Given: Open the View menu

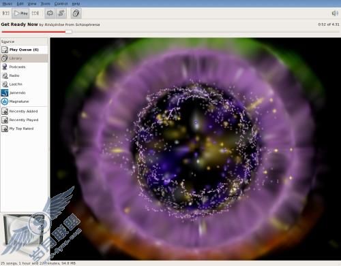Looking at the screenshot, I should (32, 4).
